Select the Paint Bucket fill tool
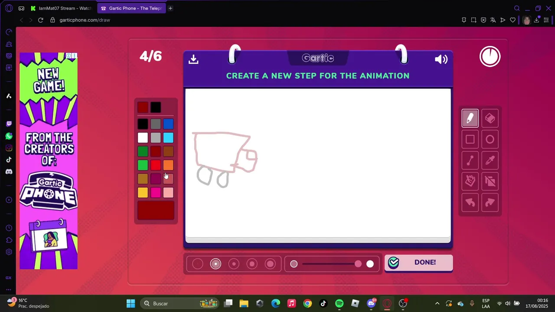Viewport: 555px width, 312px height. tap(470, 181)
